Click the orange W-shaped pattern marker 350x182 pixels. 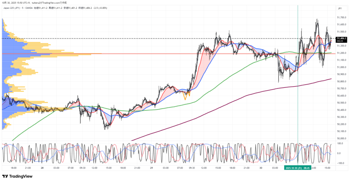click(x=187, y=96)
